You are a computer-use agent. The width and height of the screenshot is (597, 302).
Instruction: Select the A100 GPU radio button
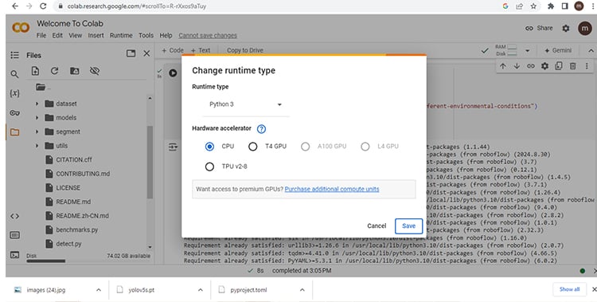pos(306,147)
